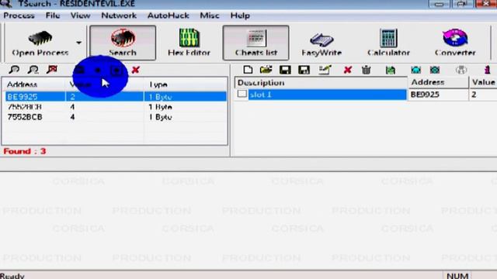Viewport: 497px width, 279px height.
Task: Click the grayed-out round icon in cheats toolbar
Action: [461, 70]
